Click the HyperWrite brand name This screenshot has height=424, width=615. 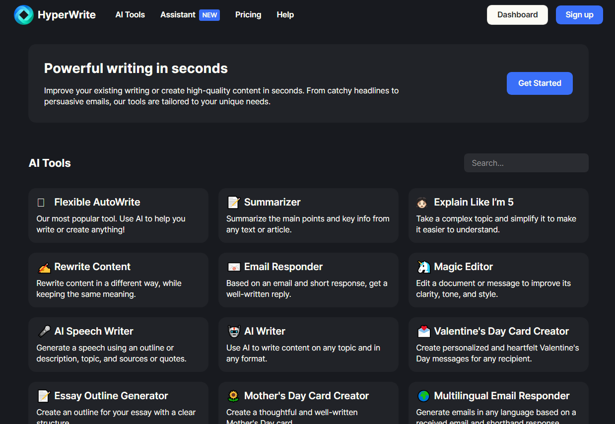point(67,15)
